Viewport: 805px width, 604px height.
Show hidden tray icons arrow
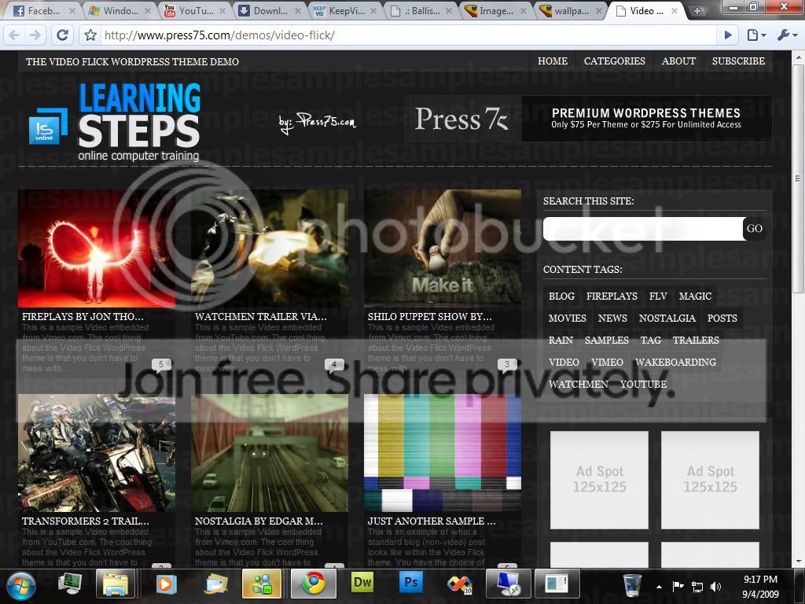coord(659,587)
